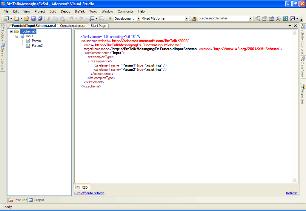Select the Input record node
The width and height of the screenshot is (306, 211).
30,36
